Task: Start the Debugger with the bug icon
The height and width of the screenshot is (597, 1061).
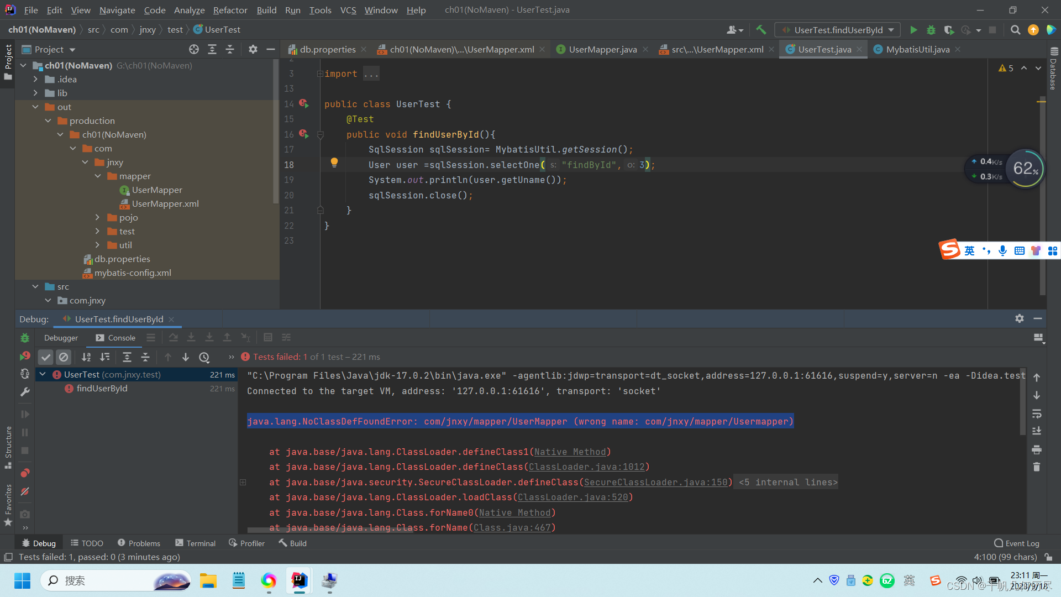Action: pyautogui.click(x=931, y=30)
